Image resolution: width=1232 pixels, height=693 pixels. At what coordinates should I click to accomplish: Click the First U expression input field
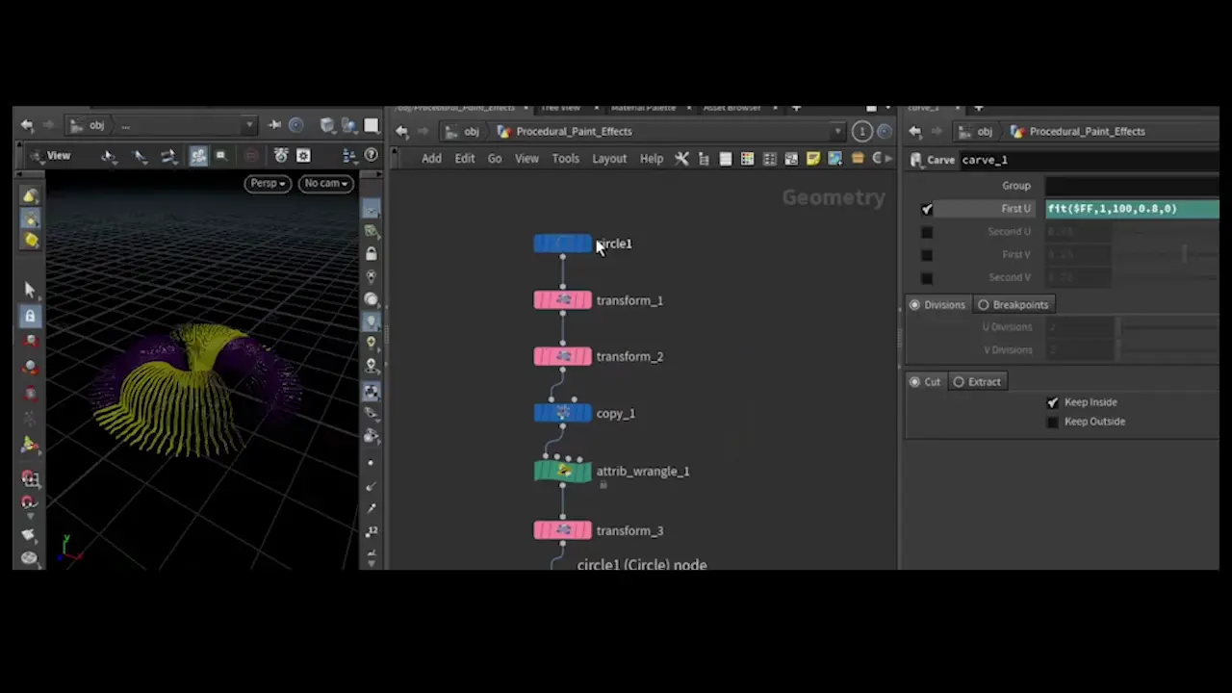pyautogui.click(x=1132, y=209)
